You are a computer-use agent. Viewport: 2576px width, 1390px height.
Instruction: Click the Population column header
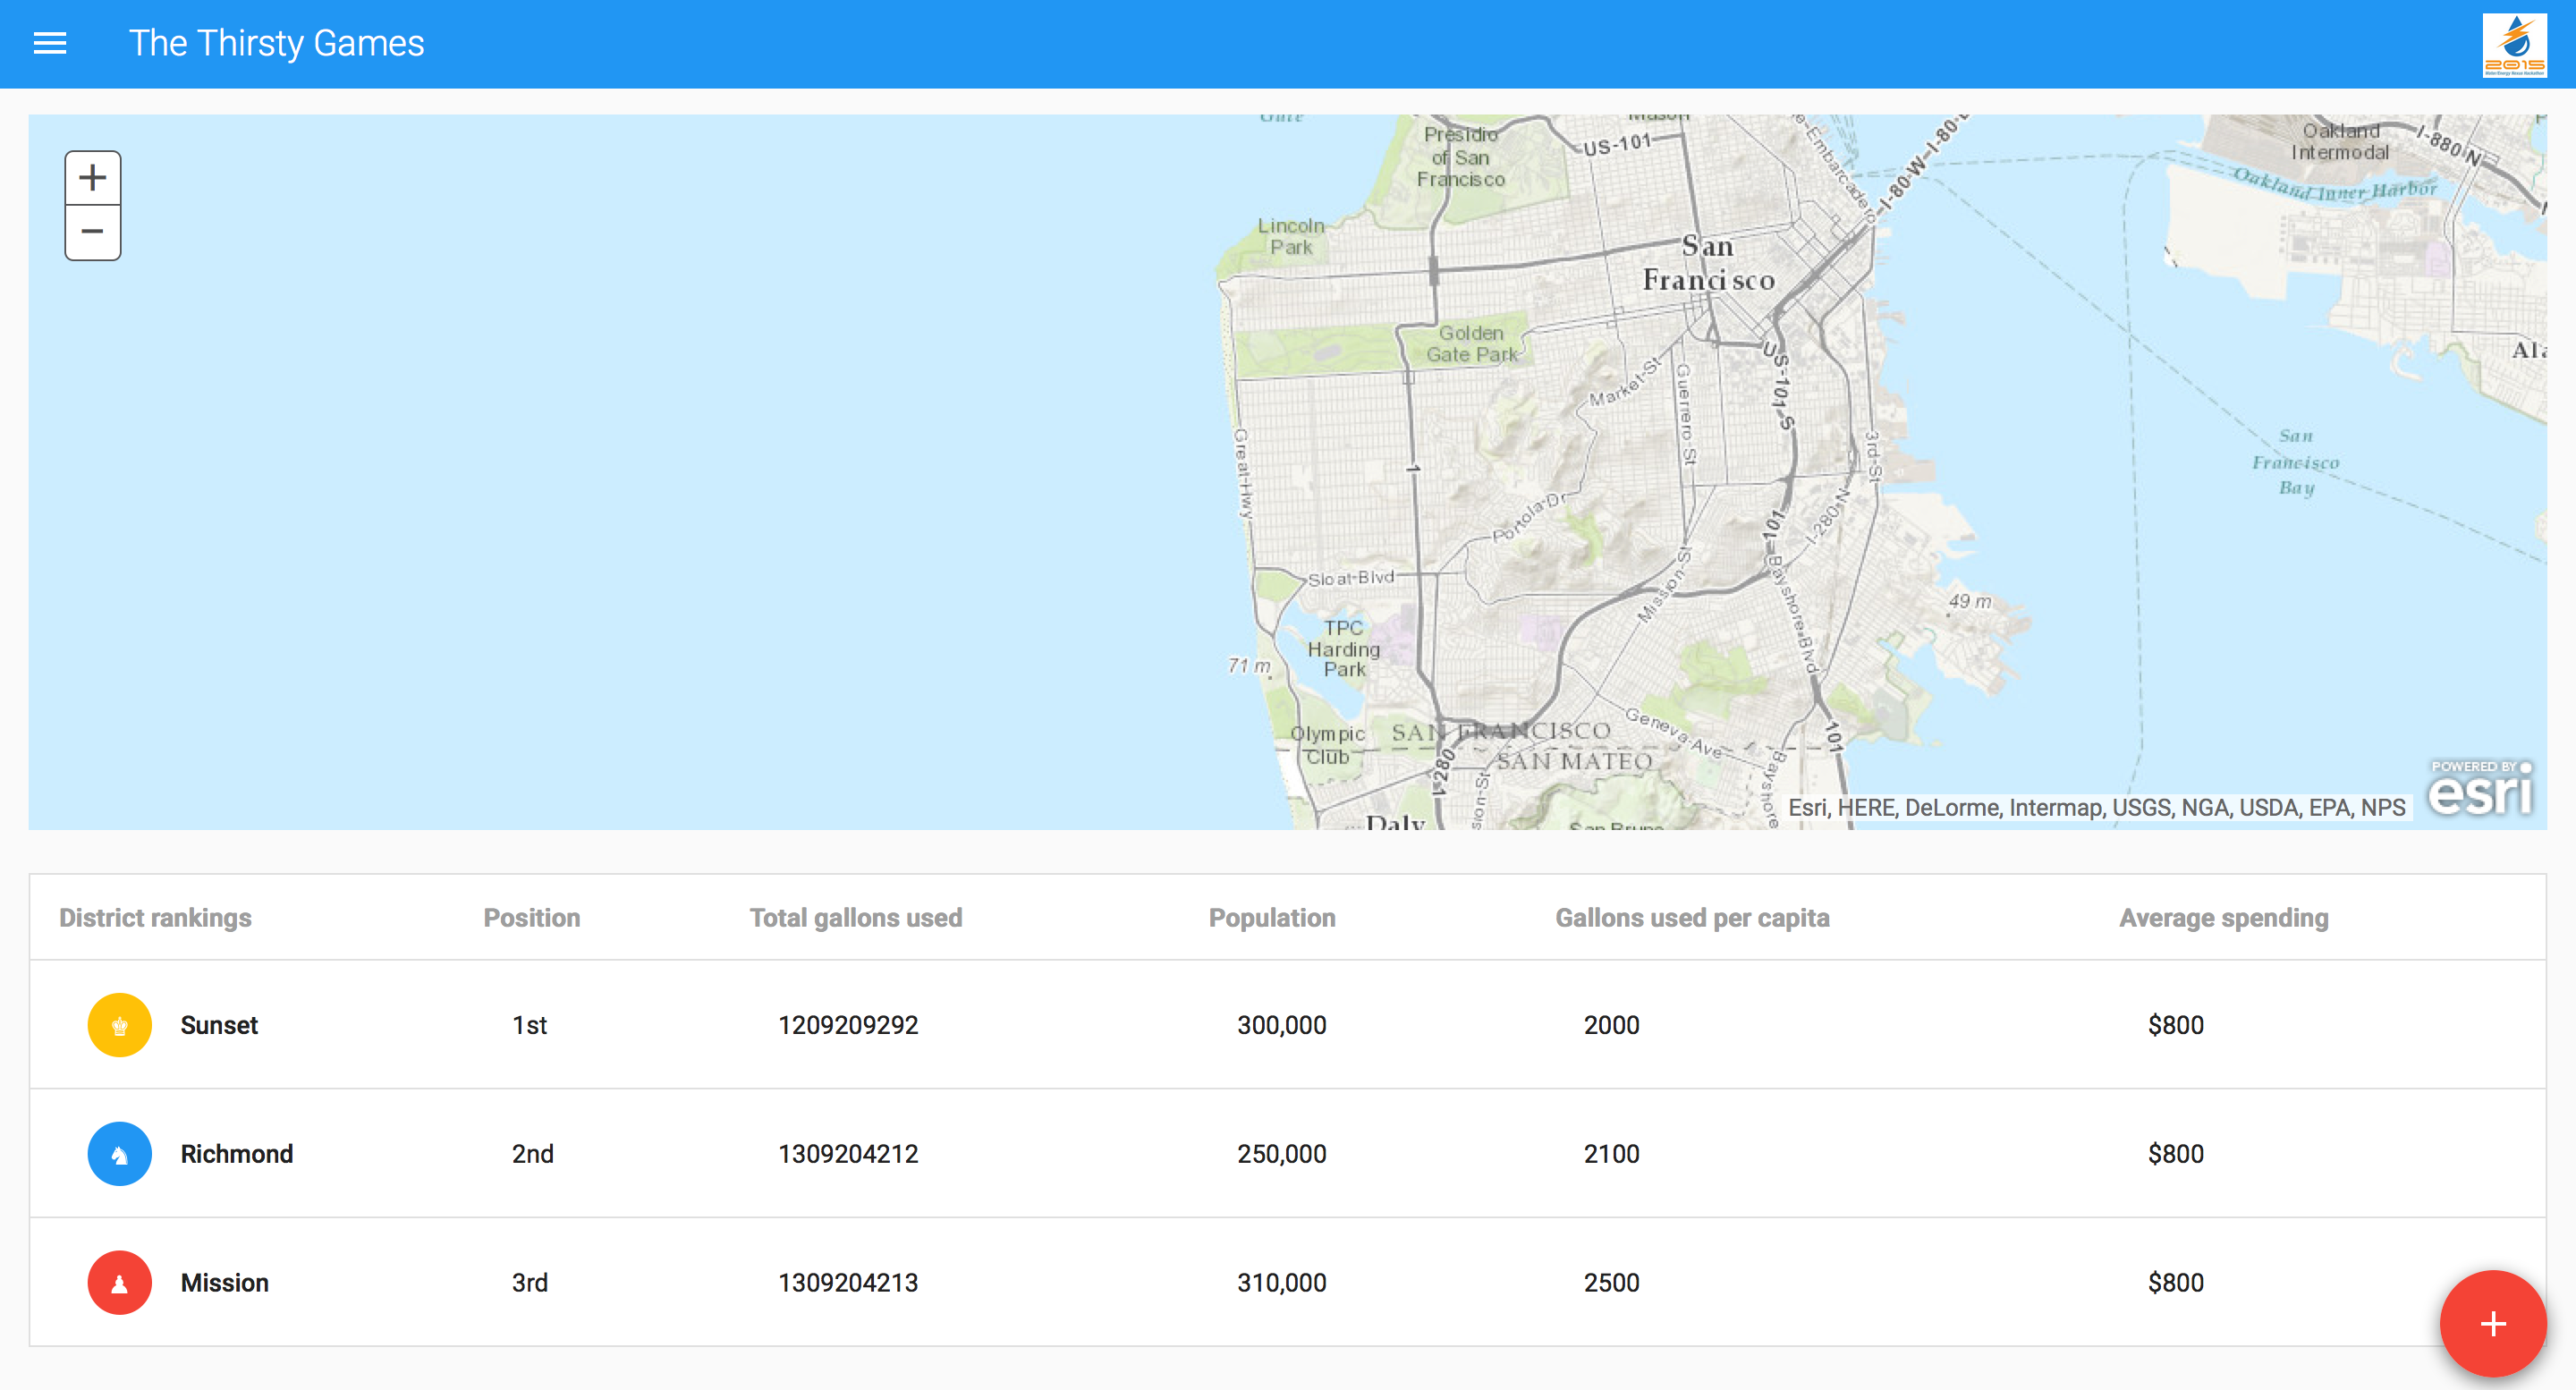coord(1271,918)
